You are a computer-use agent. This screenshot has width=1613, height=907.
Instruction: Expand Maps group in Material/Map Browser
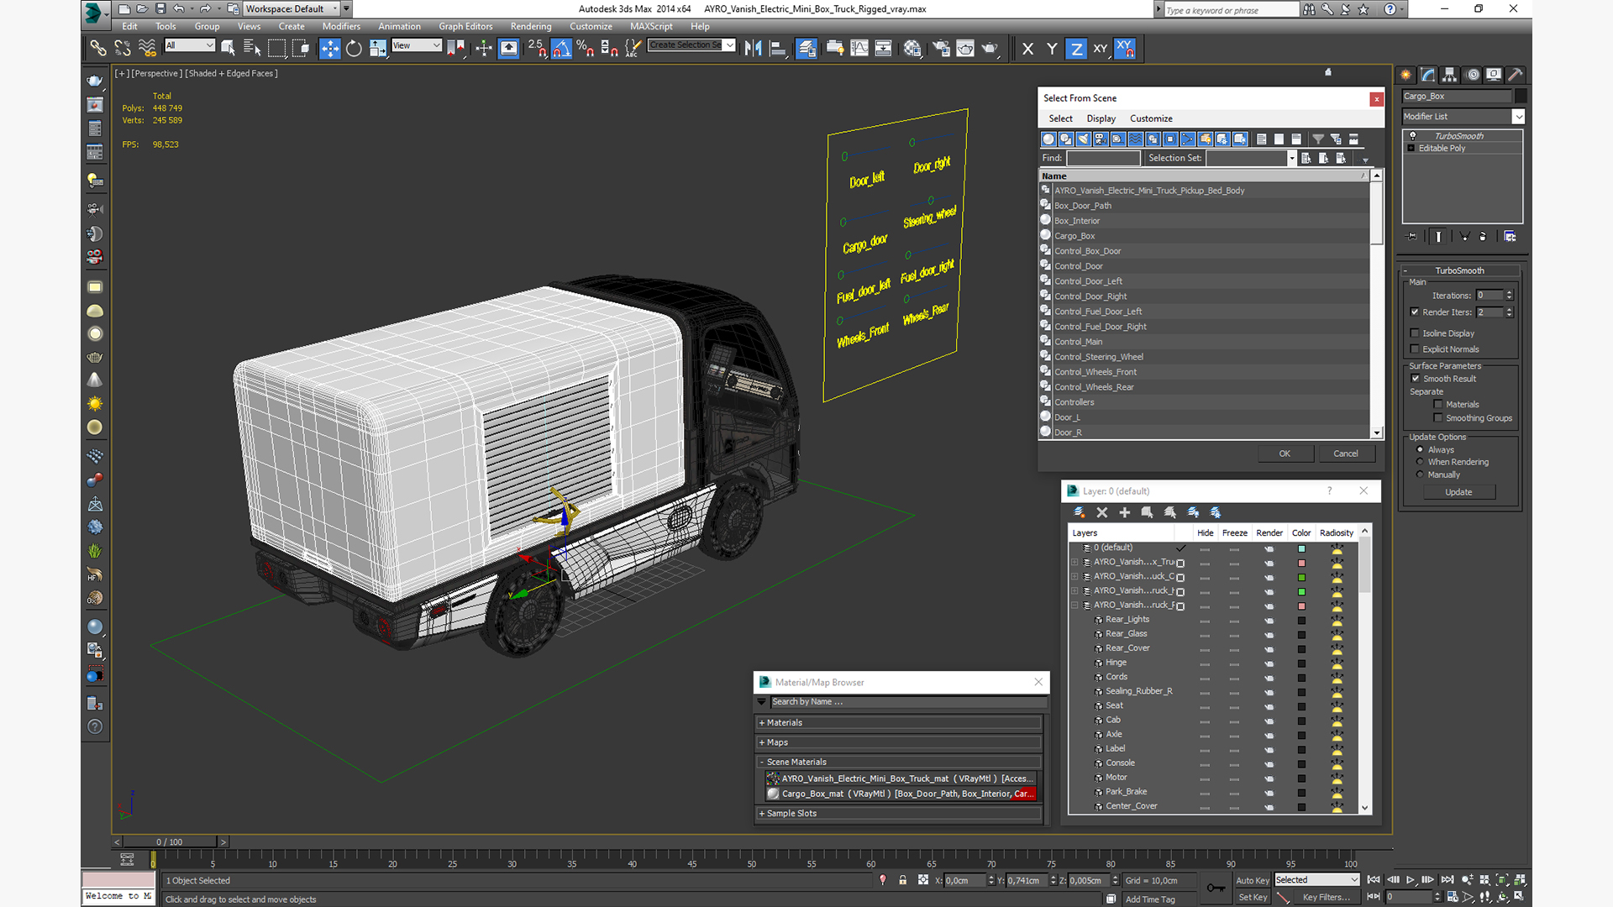click(x=761, y=742)
